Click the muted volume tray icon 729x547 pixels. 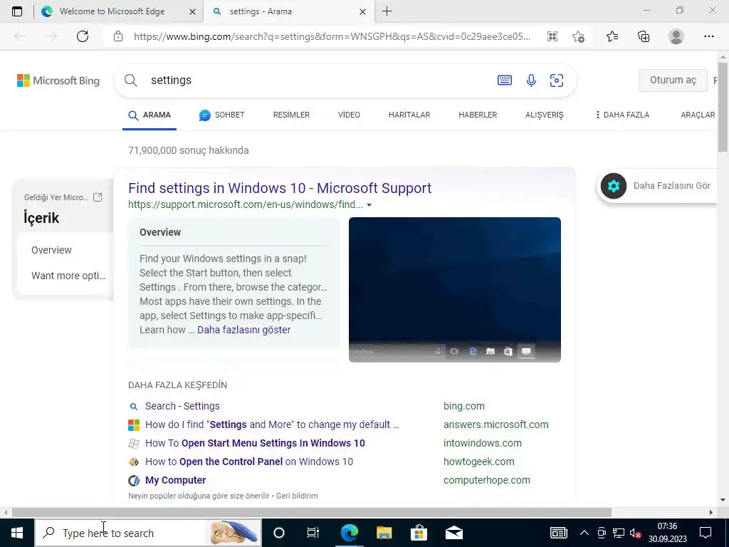[635, 533]
